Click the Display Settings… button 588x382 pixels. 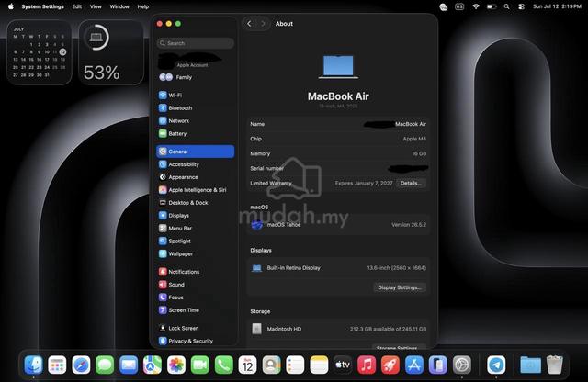[400, 287]
